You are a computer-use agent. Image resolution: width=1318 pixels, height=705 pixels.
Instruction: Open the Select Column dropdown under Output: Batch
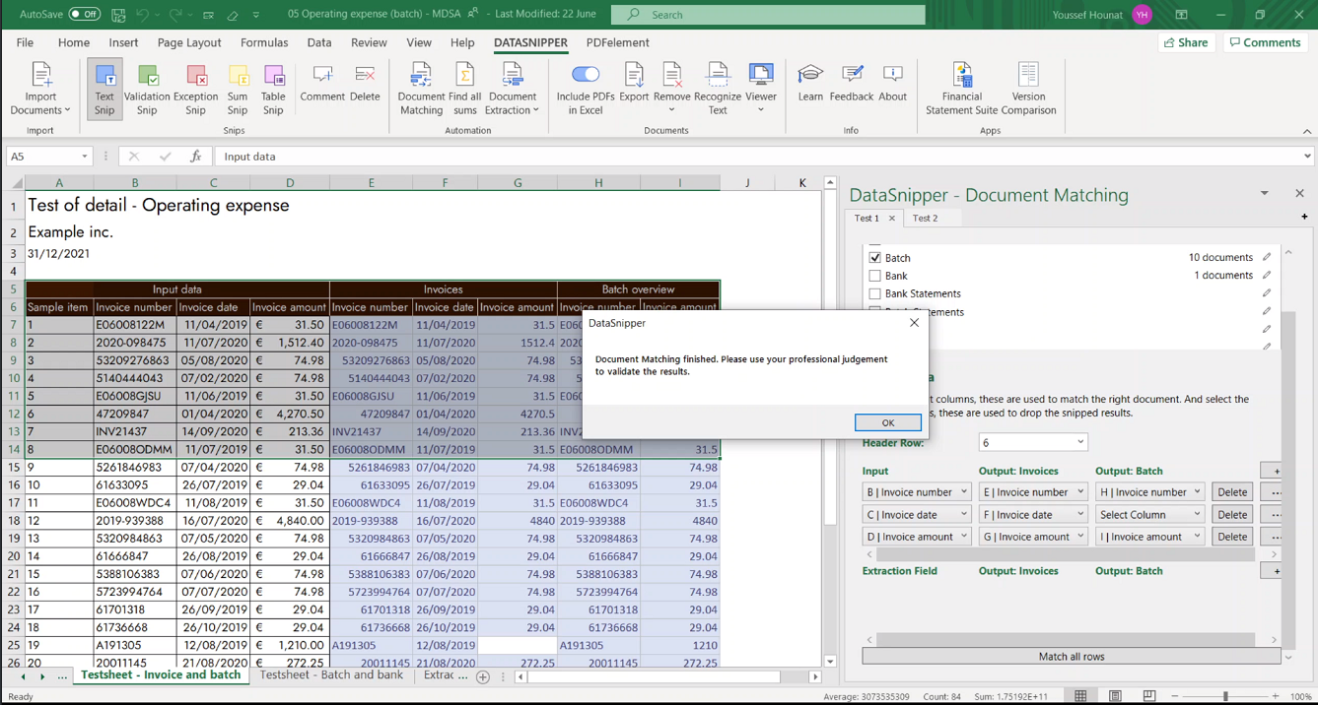1149,513
